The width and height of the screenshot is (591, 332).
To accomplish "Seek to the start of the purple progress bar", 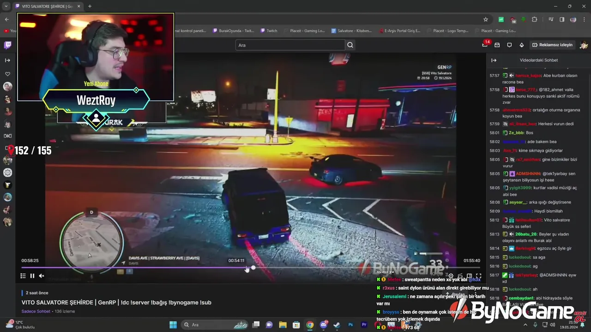I will 22,267.
